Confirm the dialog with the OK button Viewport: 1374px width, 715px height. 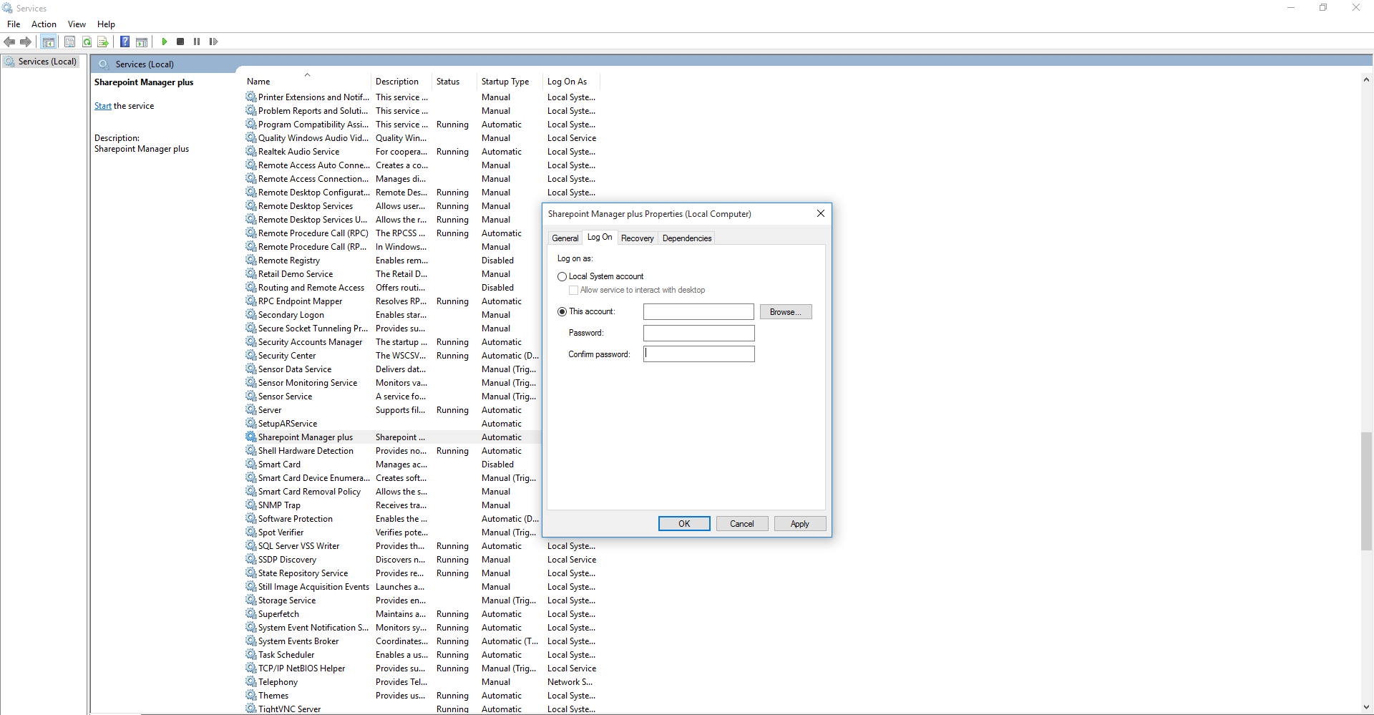[684, 524]
